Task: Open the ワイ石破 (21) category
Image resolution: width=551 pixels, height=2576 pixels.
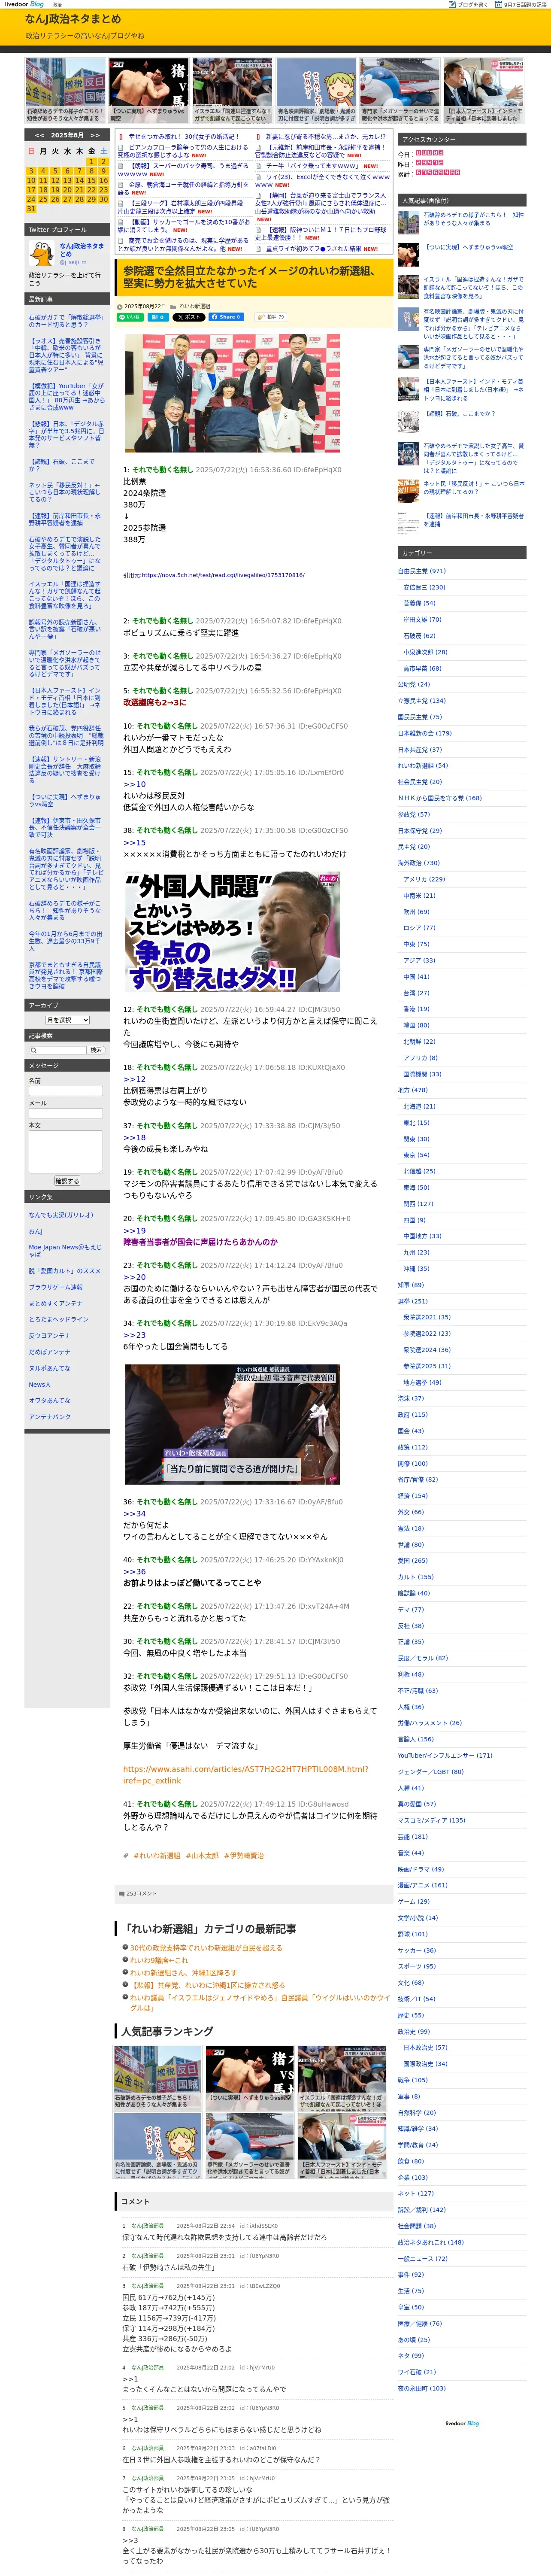Action: coord(417,2371)
